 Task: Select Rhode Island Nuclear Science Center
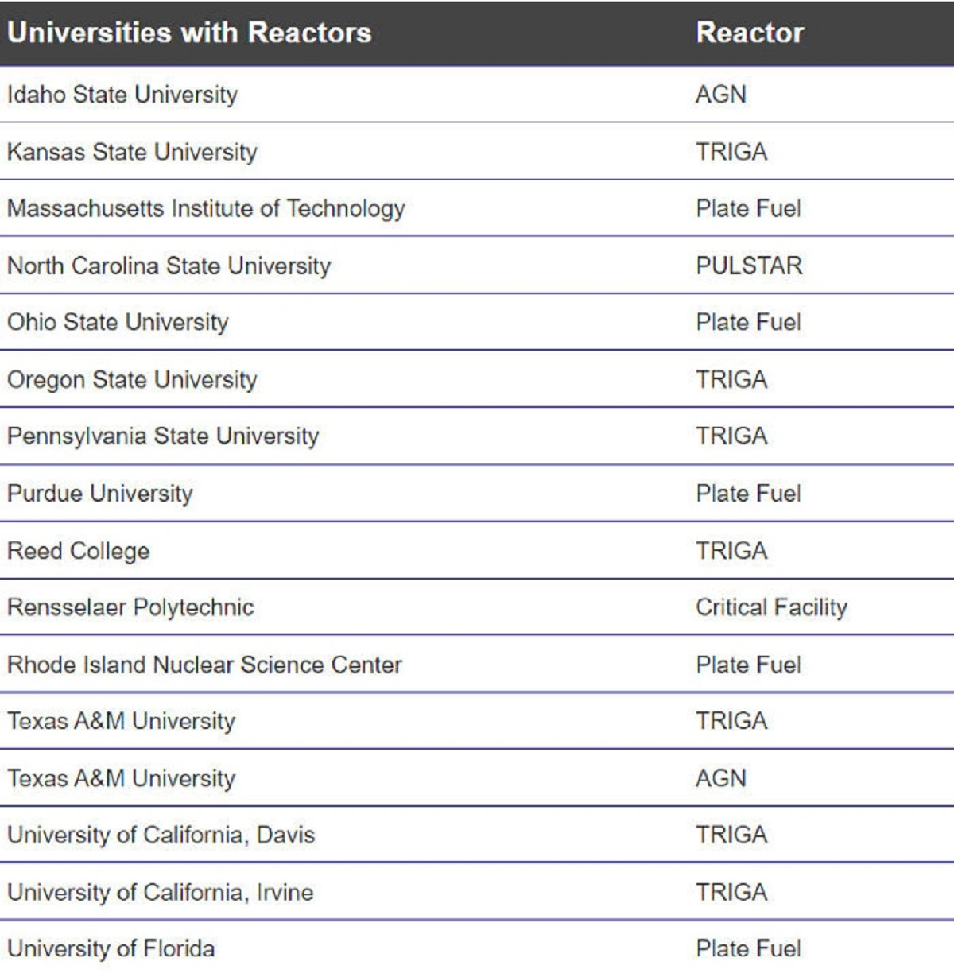[204, 665]
